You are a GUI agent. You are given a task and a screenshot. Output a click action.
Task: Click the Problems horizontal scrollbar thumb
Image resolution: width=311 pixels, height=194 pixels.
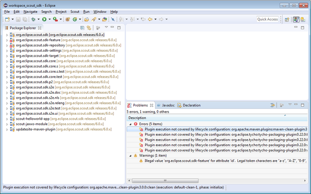(x=165, y=181)
